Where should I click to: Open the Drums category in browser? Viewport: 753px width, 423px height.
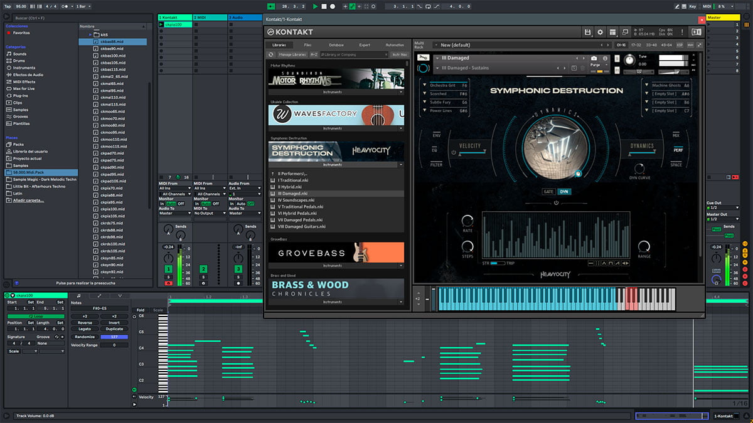pos(19,61)
